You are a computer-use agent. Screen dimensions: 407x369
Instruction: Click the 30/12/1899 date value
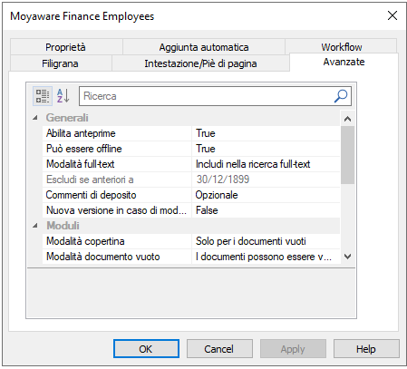click(x=266, y=180)
